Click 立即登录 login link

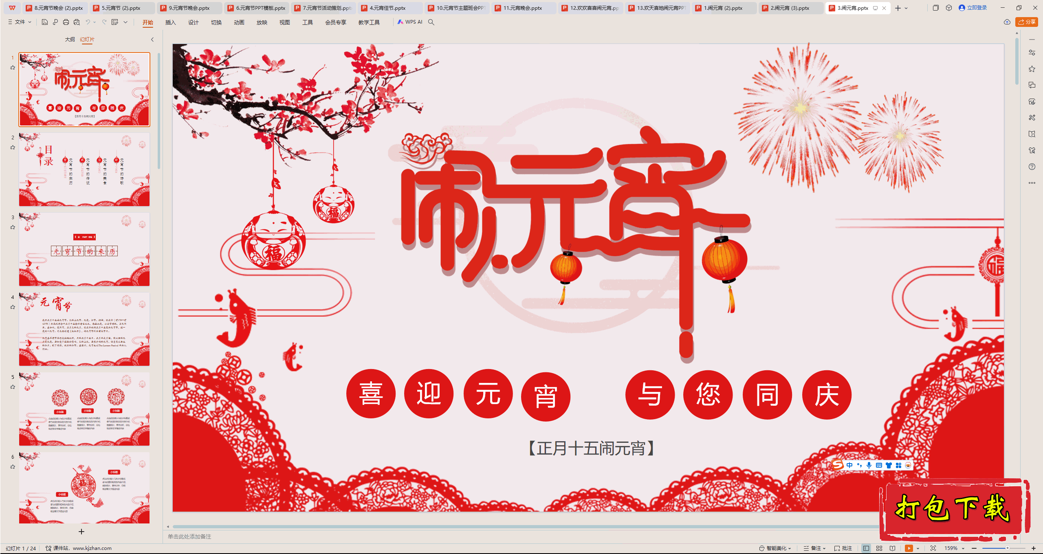point(973,8)
